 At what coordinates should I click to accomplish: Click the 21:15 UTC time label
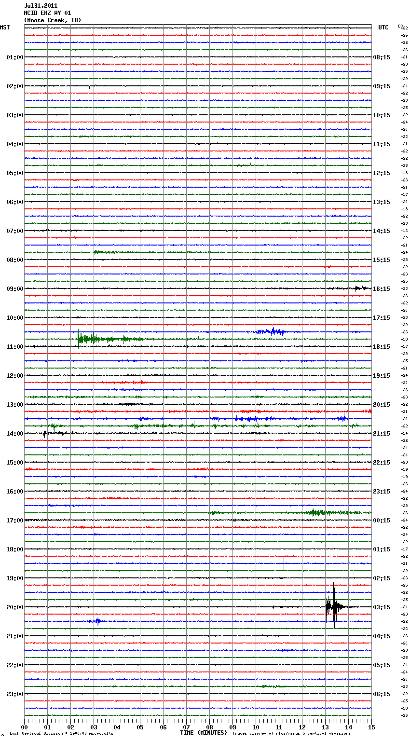point(382,434)
